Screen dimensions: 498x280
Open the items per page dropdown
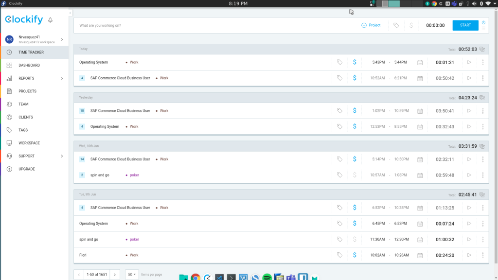coord(131,274)
